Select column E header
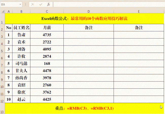Image resolution: width=165 pixels, height=114 pixels. coord(139,11)
